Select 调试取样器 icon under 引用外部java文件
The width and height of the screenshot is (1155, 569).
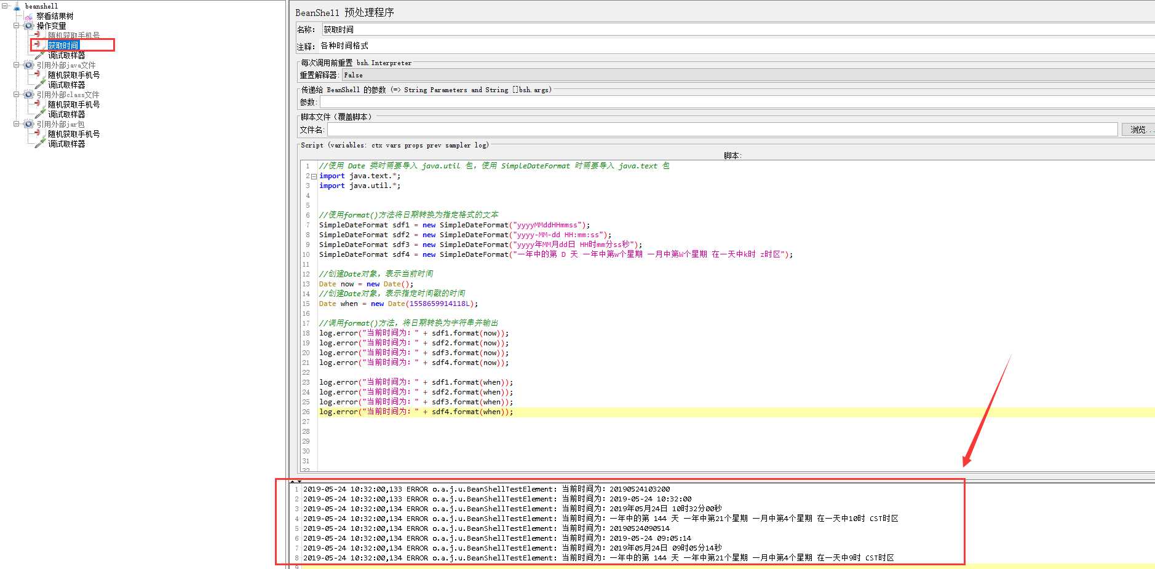40,85
